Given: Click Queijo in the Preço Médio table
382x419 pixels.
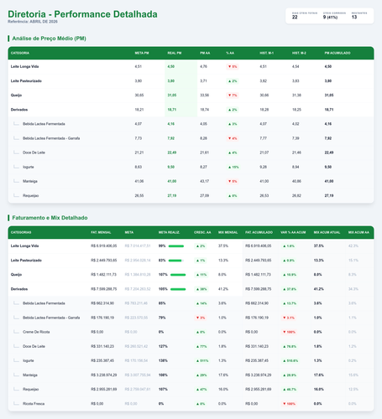Looking at the screenshot, I should tap(16, 96).
